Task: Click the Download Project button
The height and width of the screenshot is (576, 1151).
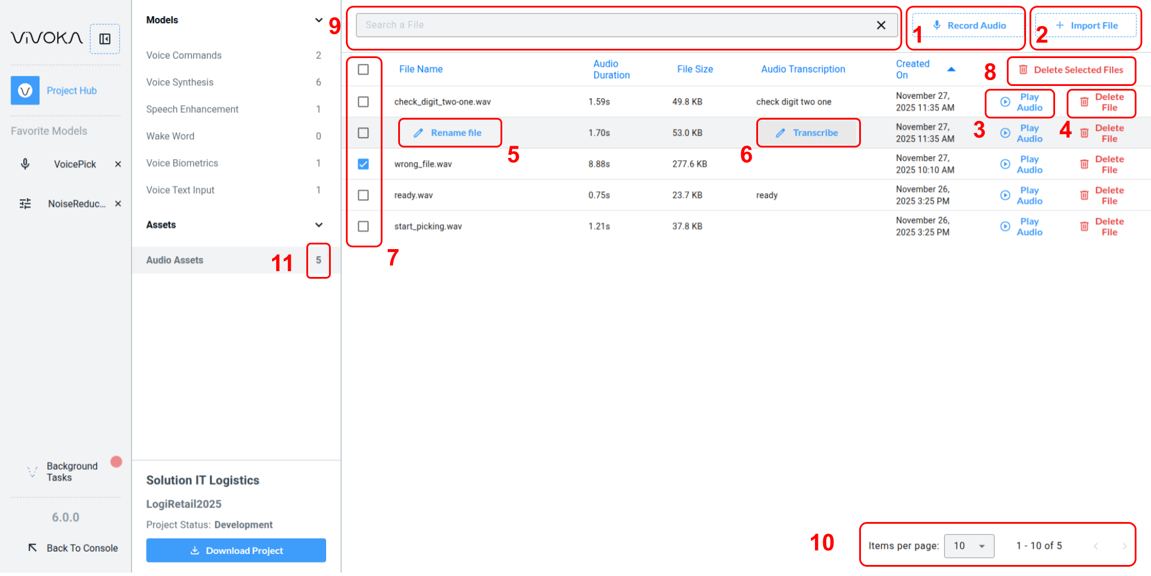Action: click(236, 550)
